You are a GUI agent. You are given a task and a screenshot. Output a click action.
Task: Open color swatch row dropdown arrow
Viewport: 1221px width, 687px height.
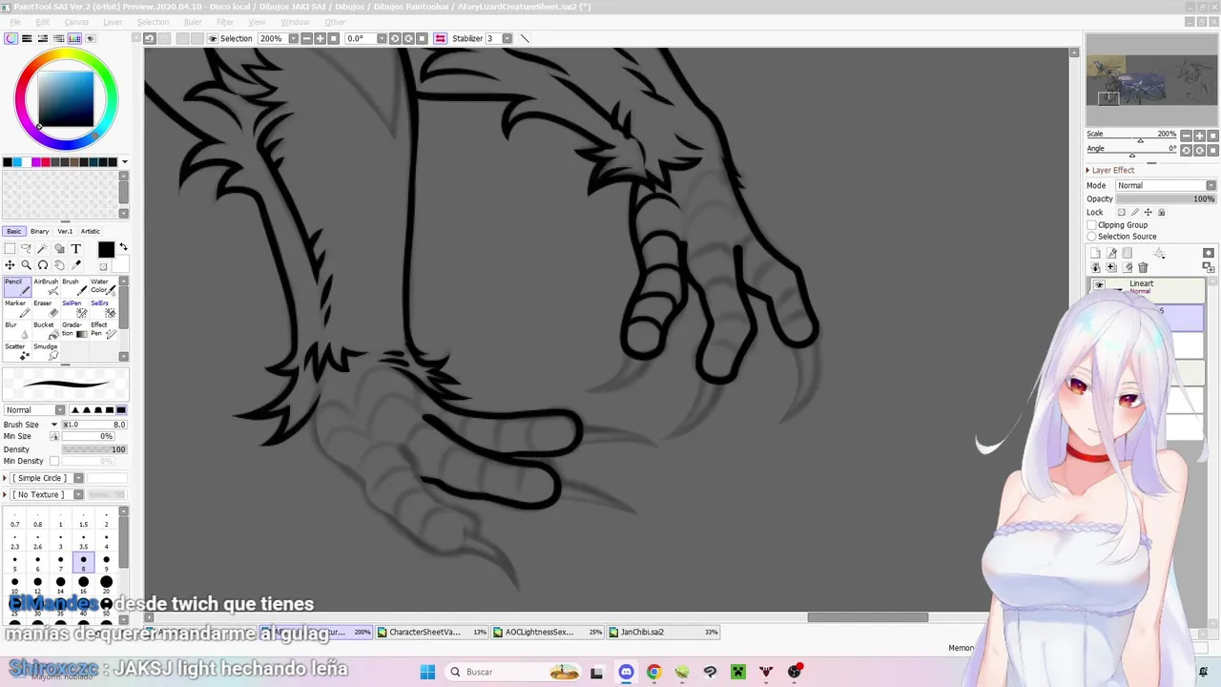[x=124, y=162]
